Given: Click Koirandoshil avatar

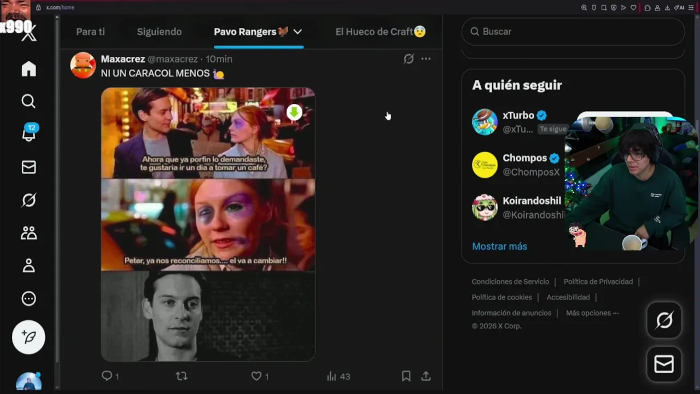Looking at the screenshot, I should click(x=485, y=207).
